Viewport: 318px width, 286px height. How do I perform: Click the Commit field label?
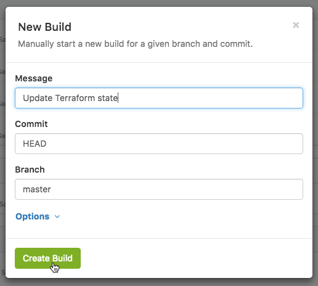31,124
